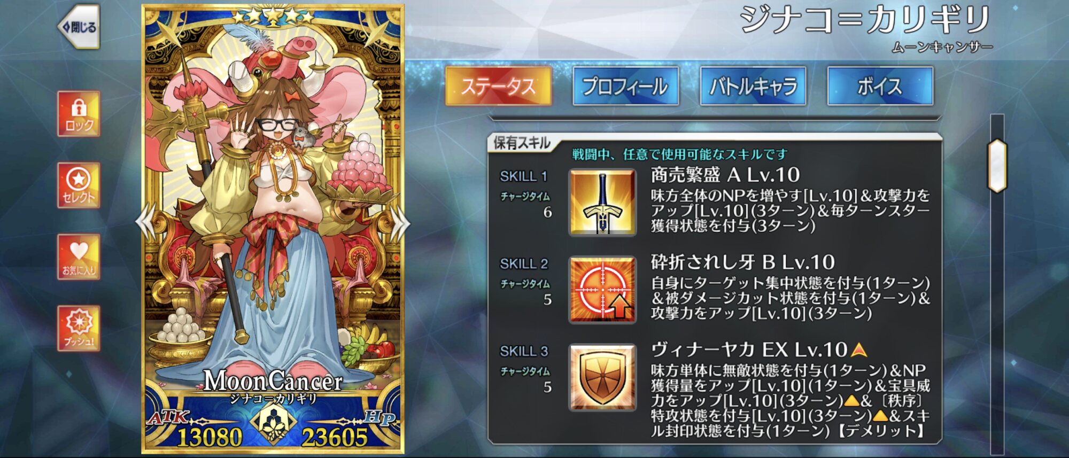Click the 保有スキル section header
The height and width of the screenshot is (458, 1069).
[x=522, y=143]
